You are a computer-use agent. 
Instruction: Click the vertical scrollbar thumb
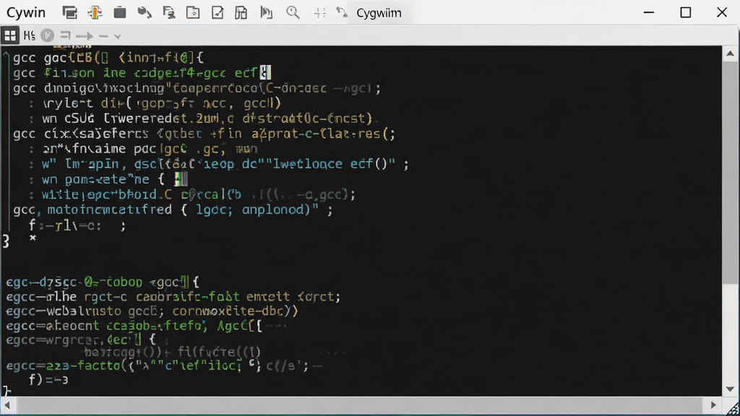tap(730, 172)
